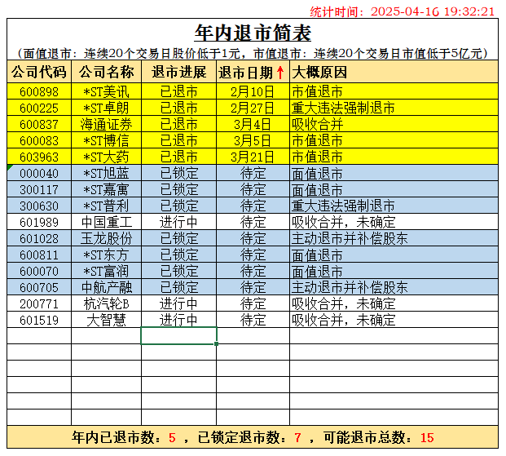Image resolution: width=506 pixels, height=456 pixels.
Task: Click reason cell for 大智慧 row
Action: tap(394, 320)
